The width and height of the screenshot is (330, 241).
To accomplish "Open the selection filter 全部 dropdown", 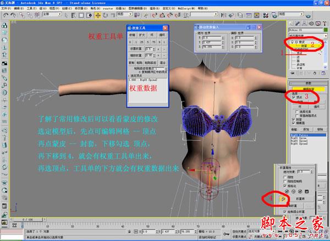I will tap(52, 14).
